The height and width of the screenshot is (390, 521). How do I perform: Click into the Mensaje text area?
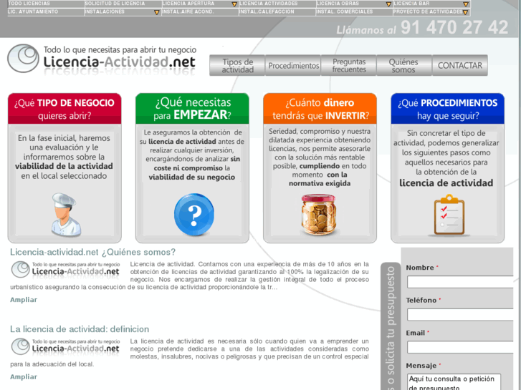pos(454,382)
